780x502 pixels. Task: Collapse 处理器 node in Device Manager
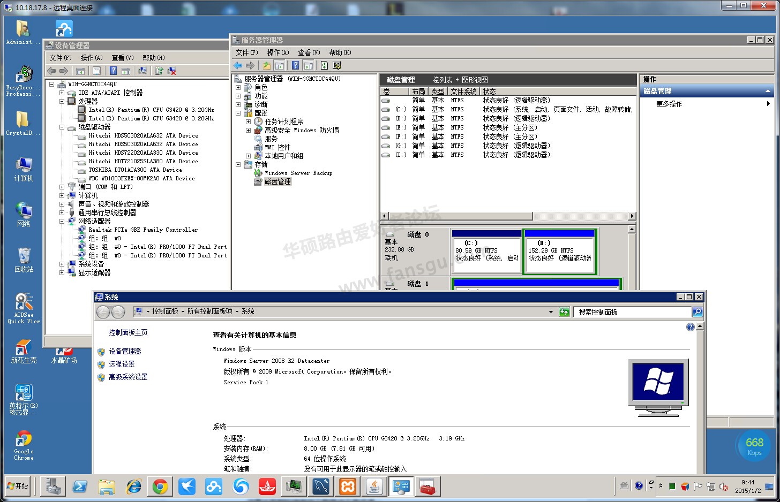(62, 101)
